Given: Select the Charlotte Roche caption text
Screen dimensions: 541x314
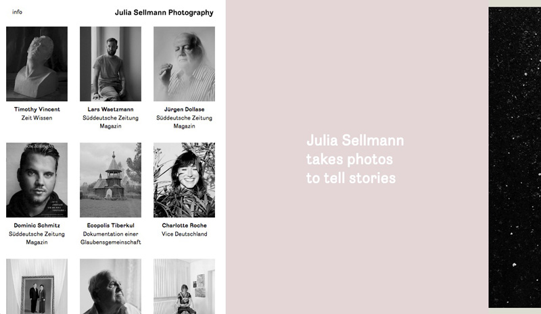Looking at the screenshot, I should tap(184, 226).
